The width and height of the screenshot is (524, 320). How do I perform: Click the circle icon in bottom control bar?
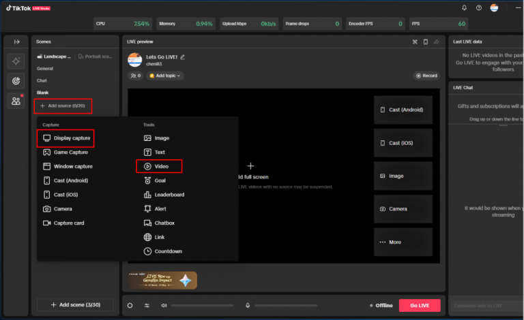coord(130,305)
